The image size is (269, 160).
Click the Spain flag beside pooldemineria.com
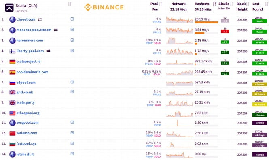click(13, 72)
